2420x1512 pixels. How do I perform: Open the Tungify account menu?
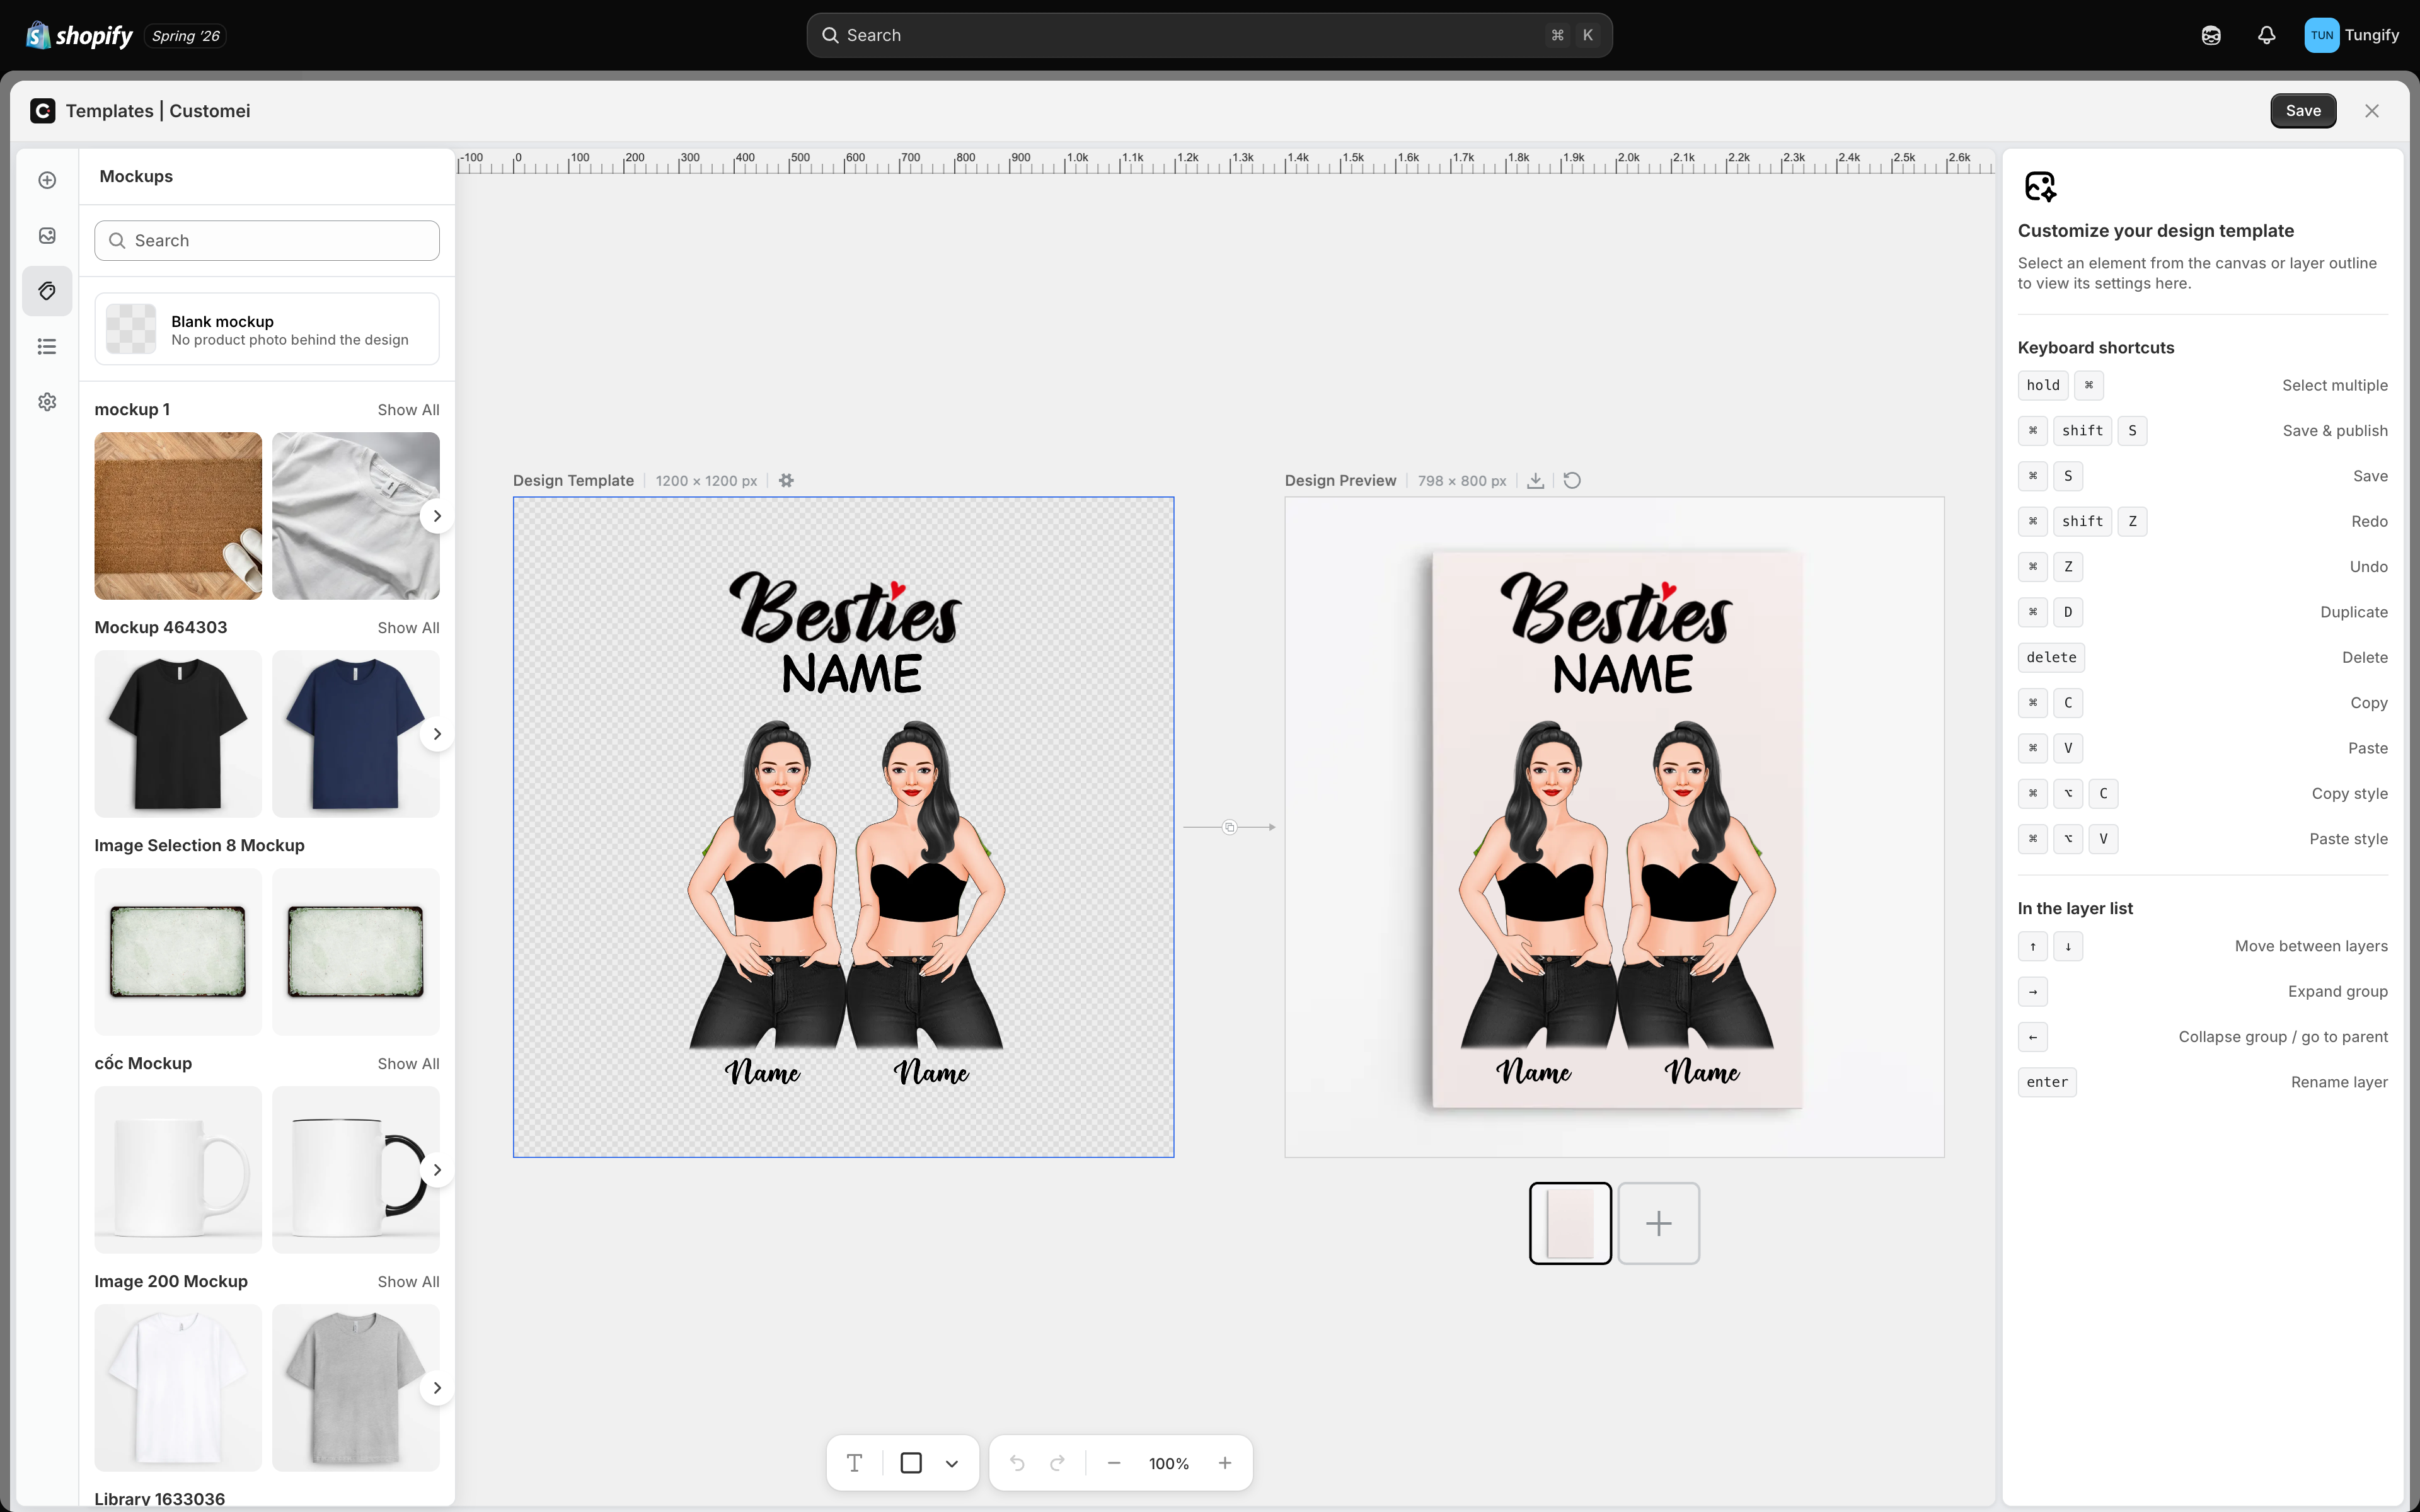2352,35
